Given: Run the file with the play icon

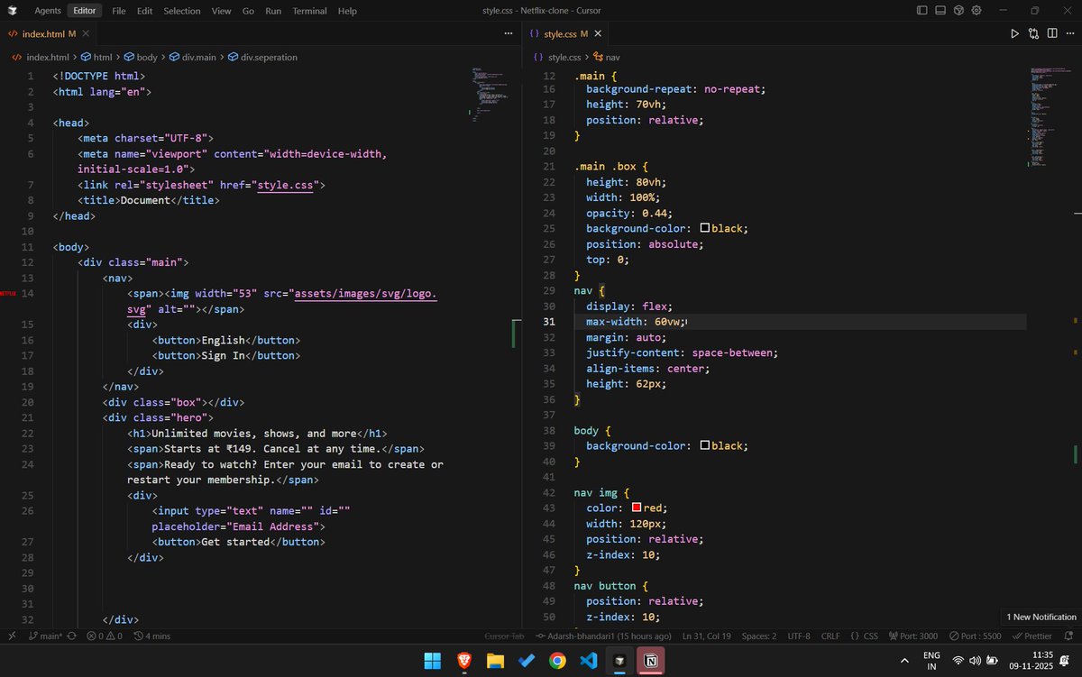Looking at the screenshot, I should tap(1014, 33).
